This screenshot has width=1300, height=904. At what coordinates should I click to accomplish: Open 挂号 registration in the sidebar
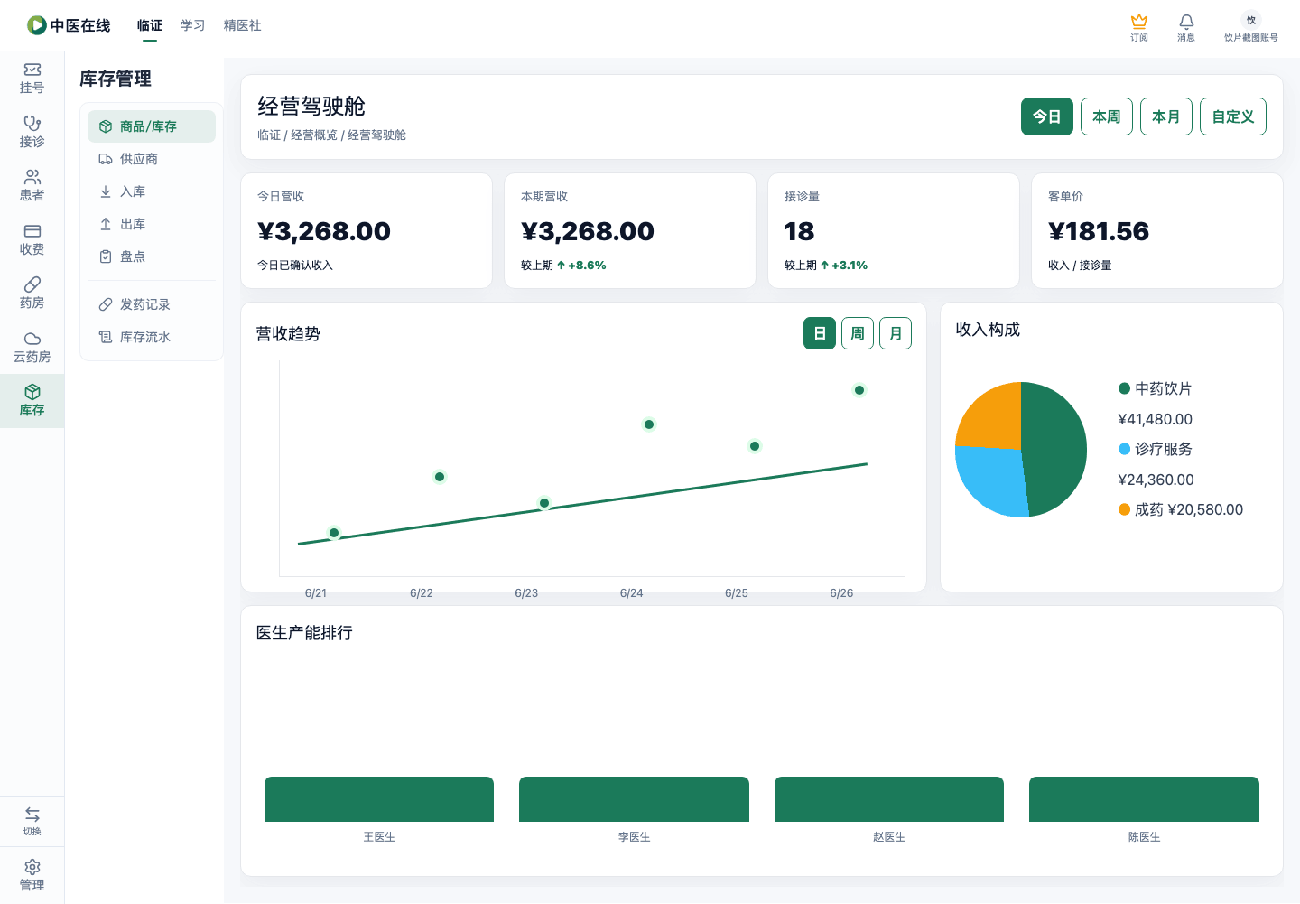32,79
